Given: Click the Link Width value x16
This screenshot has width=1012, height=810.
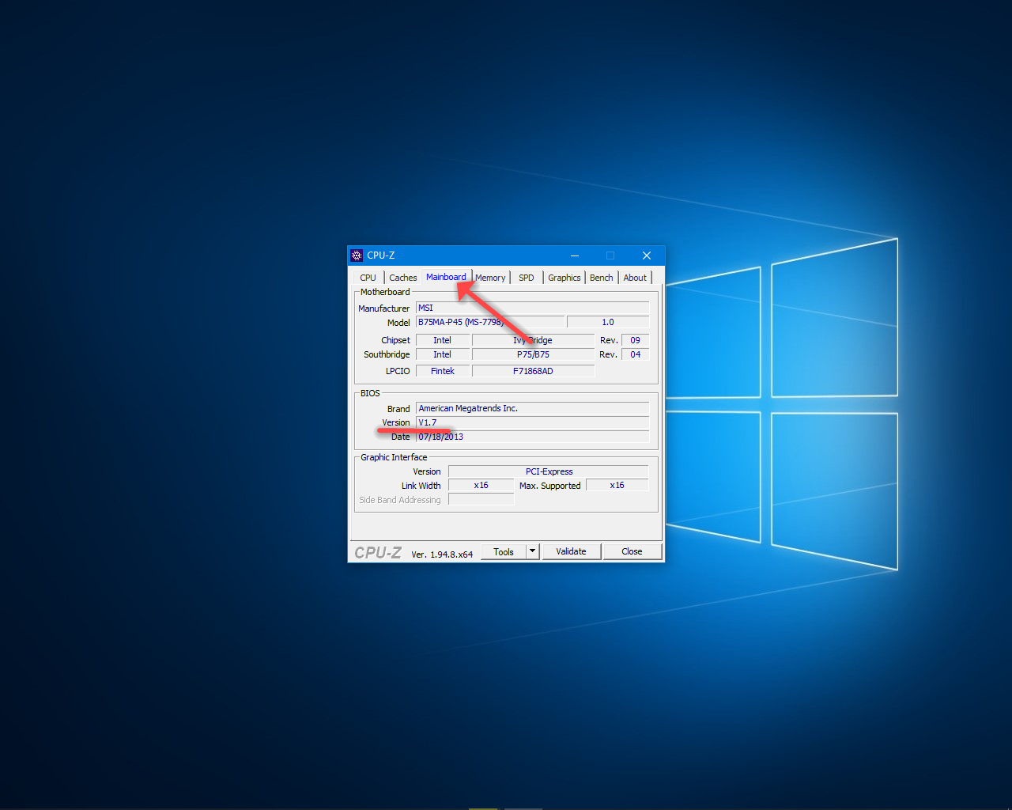Looking at the screenshot, I should point(481,486).
